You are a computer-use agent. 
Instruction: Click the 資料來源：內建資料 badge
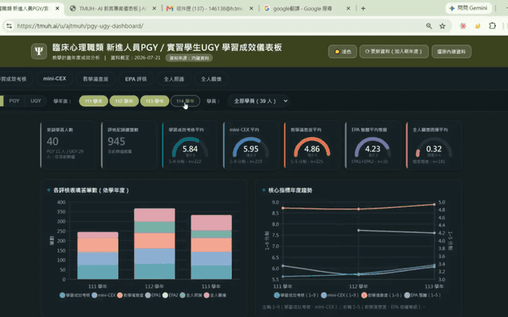pos(189,58)
